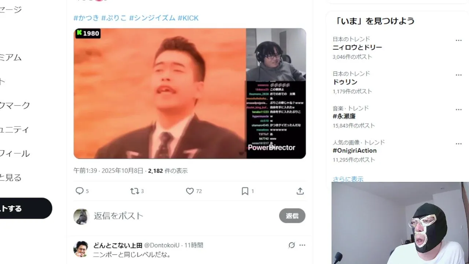469x264 pixels.
Task: Open options menu for ドゥリン trend
Action: 459,75
